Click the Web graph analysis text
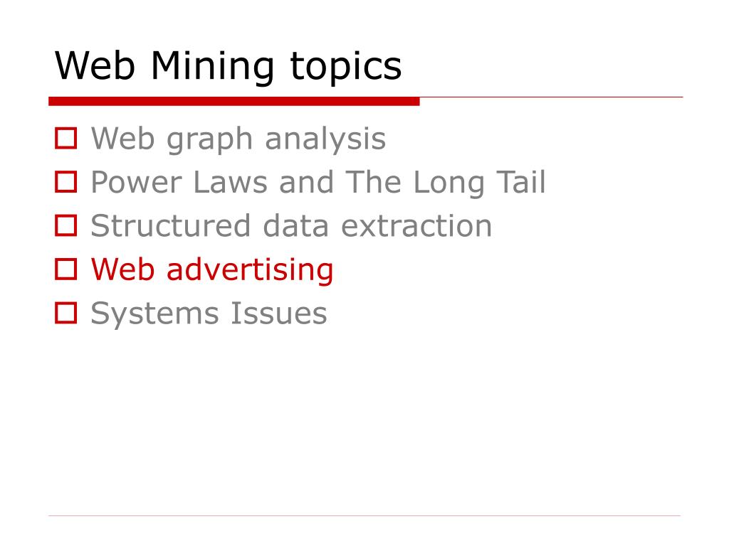The width and height of the screenshot is (729, 546). 238,139
